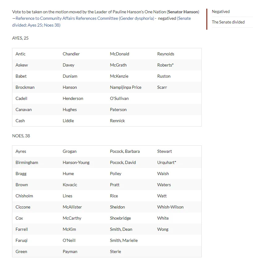
Task: Select 'Brockman' in the Ayes table
Action: pyautogui.click(x=25, y=88)
